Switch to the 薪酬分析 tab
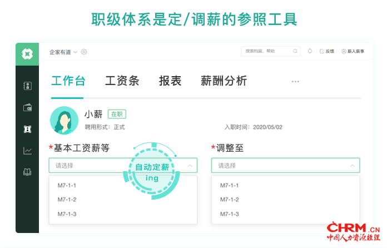Viewport: 387px width, 248px height. [224, 81]
